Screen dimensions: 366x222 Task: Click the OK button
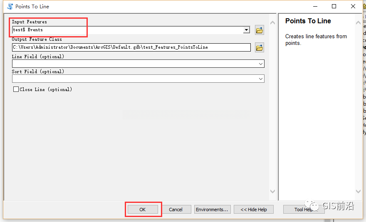[143, 210]
